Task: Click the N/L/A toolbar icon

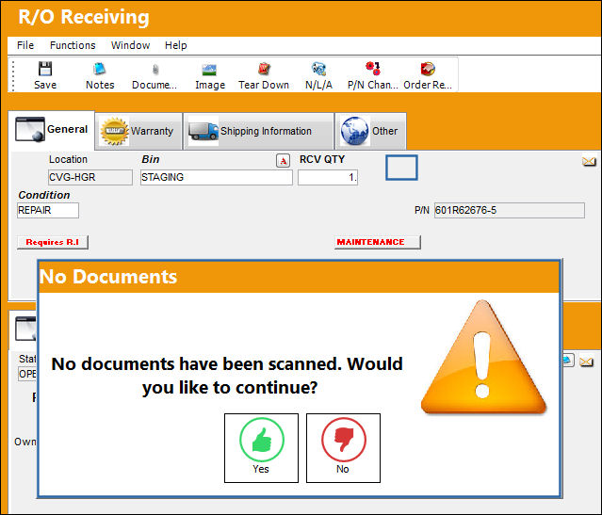Action: pyautogui.click(x=318, y=69)
